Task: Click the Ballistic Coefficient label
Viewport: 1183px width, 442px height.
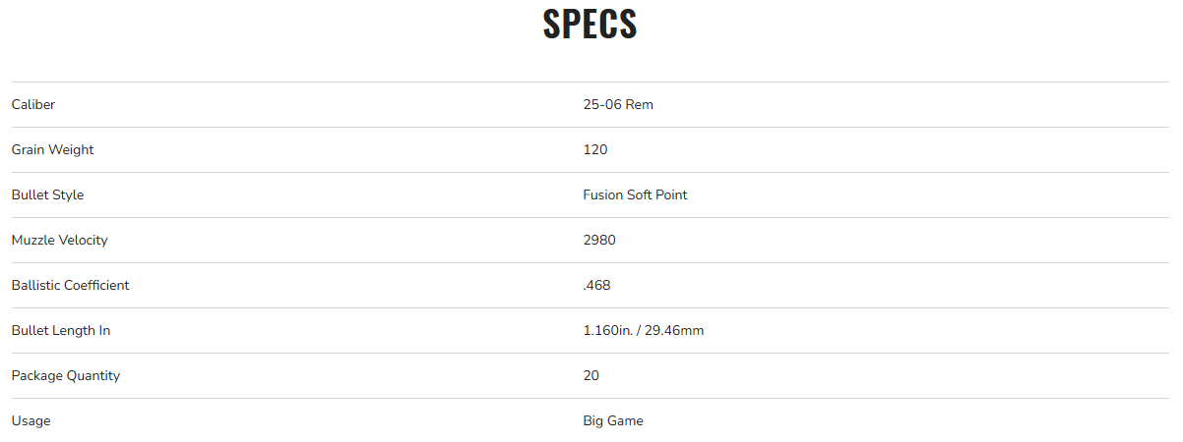Action: coord(70,286)
